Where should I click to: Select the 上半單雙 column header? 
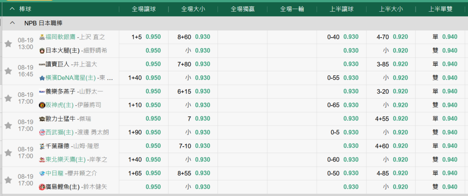(x=441, y=9)
